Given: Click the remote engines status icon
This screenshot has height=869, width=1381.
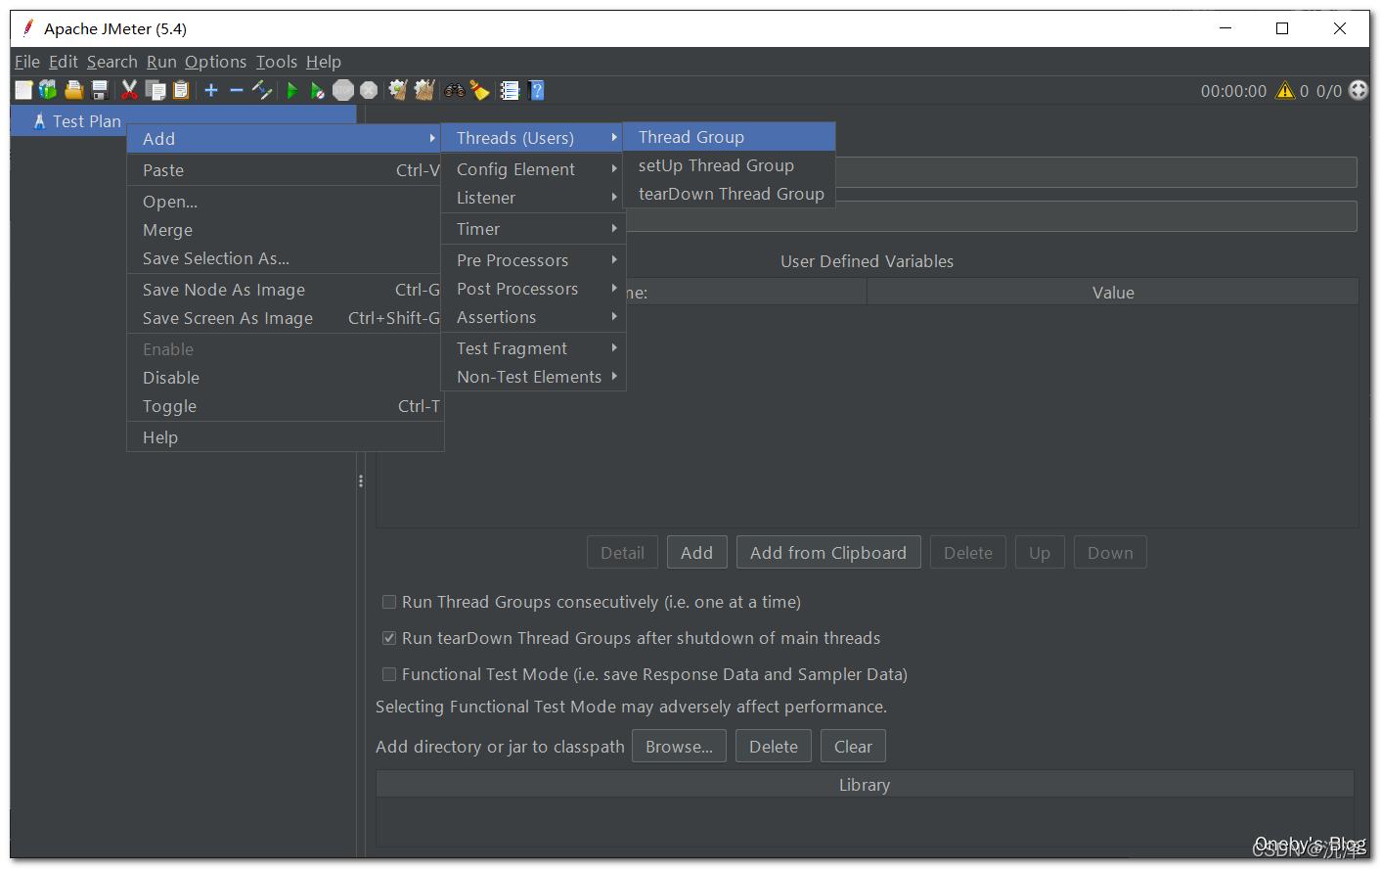Looking at the screenshot, I should (x=1359, y=90).
